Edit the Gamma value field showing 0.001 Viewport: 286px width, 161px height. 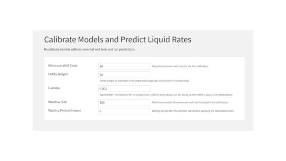tap(124, 89)
